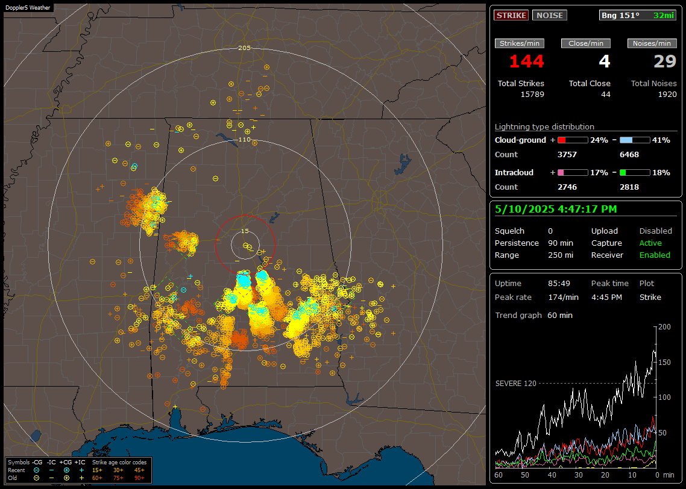Click the SEVERE 120 threshold label
Screen dimensions: 686x489
(x=516, y=384)
